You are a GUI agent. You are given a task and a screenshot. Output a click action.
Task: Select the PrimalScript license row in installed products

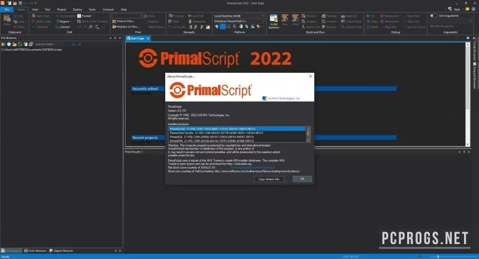tap(237, 129)
